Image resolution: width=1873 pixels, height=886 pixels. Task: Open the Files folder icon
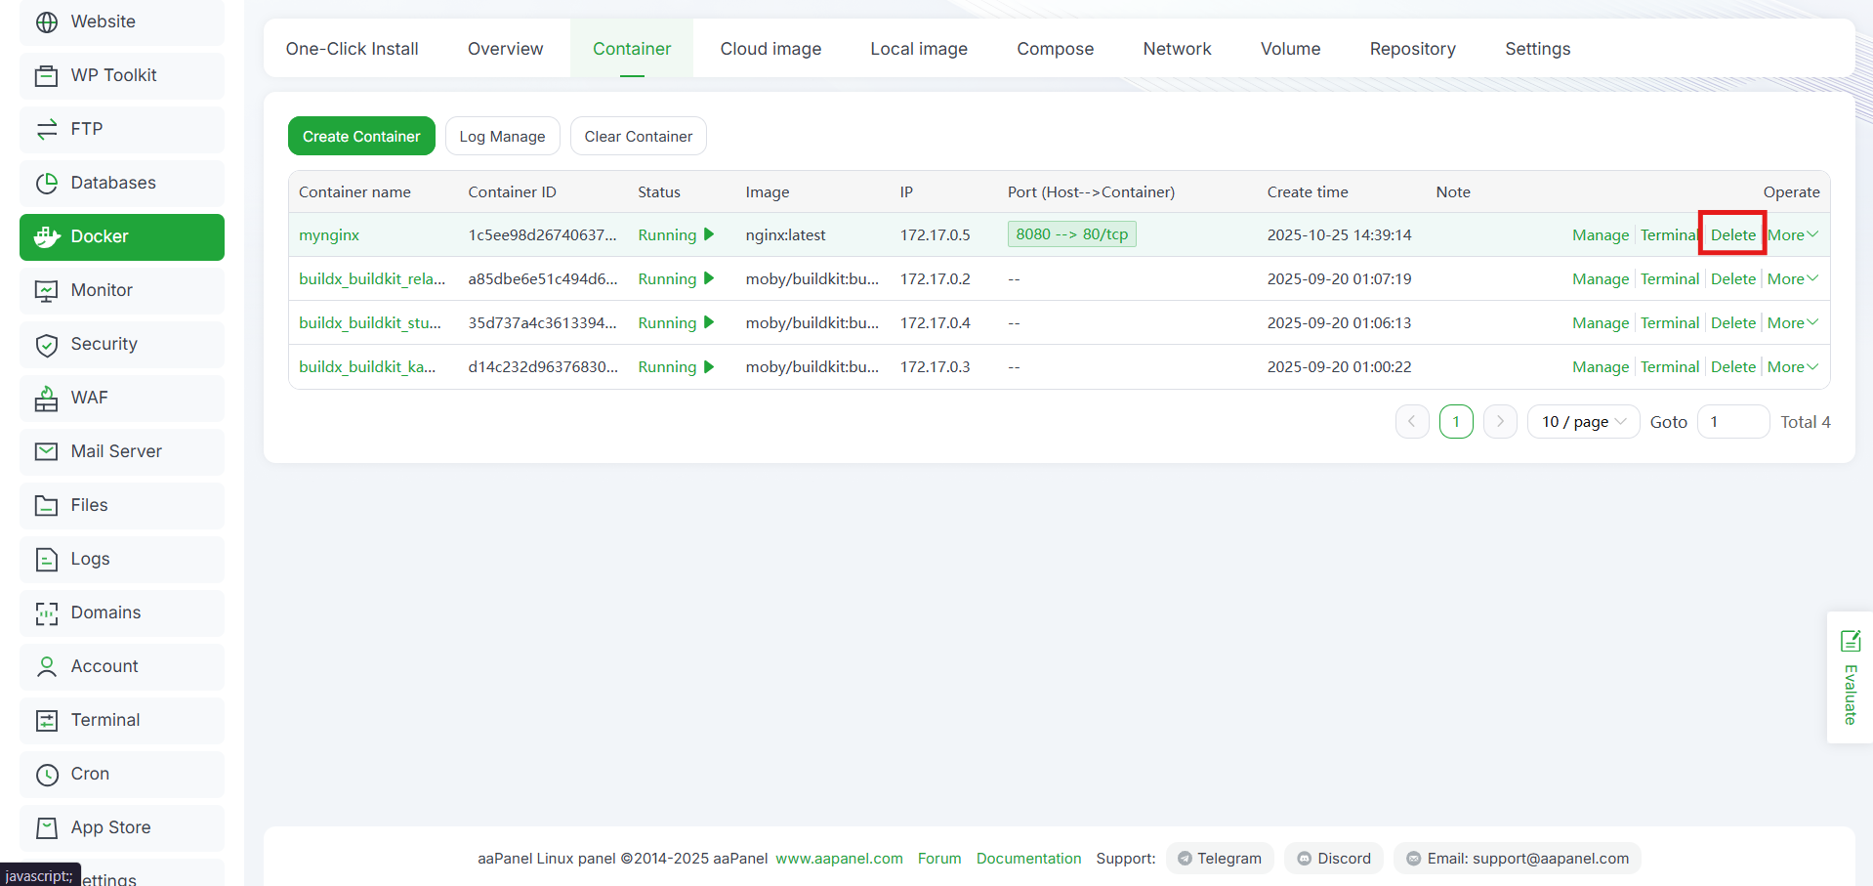pyautogui.click(x=47, y=505)
